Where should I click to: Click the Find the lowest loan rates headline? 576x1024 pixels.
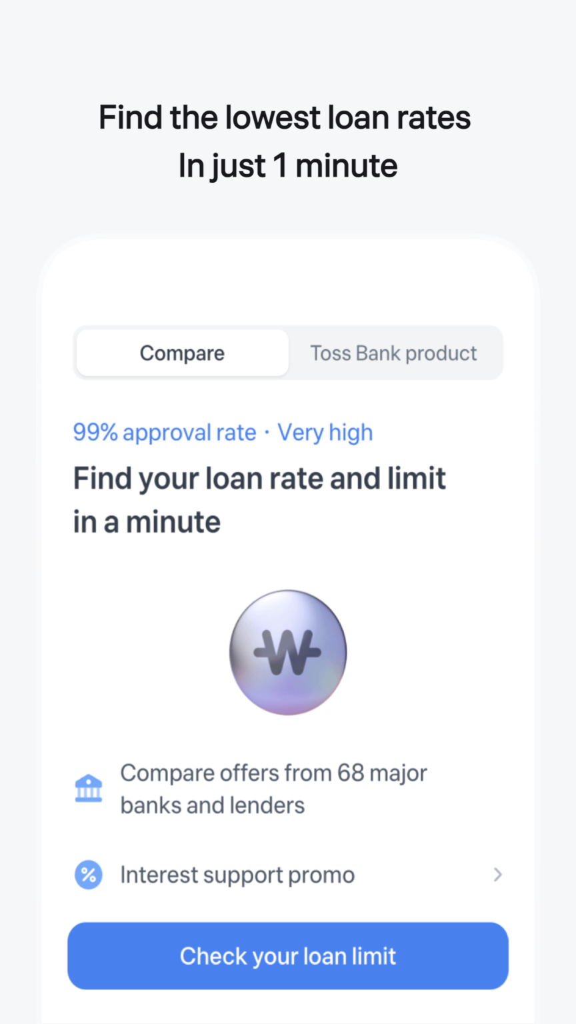click(x=285, y=117)
